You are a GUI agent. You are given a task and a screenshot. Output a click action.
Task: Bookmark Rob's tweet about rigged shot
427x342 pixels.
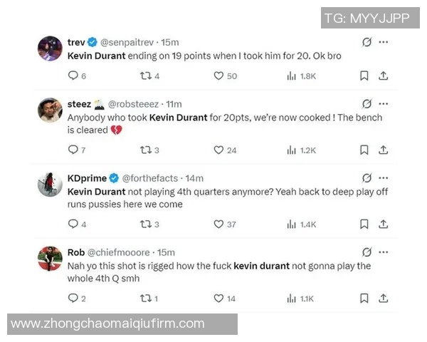coord(364,299)
